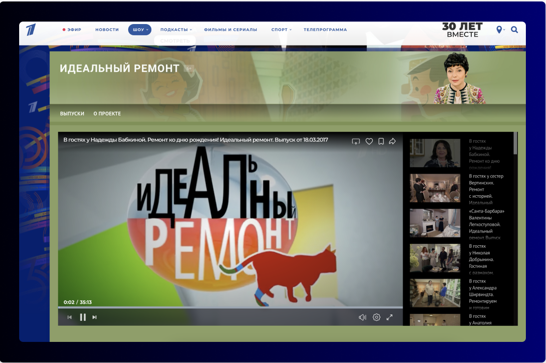Click the СМОТРЕТЬ button
This screenshot has height=363, width=546.
pos(174,41)
